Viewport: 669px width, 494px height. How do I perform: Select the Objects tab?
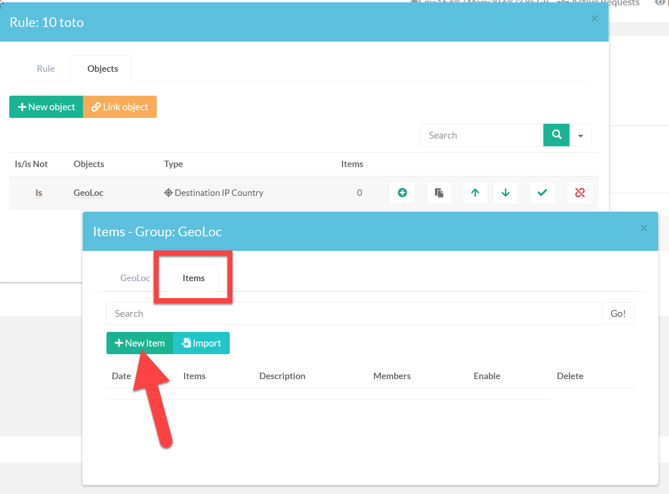point(102,69)
